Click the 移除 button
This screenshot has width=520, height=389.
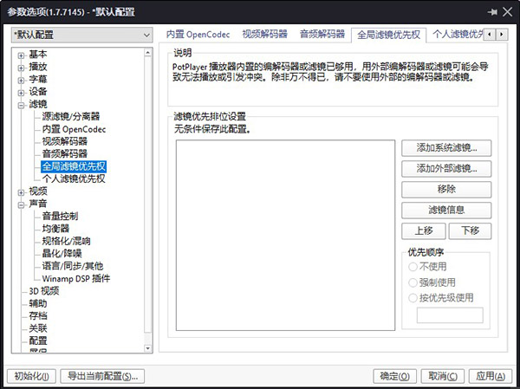pos(446,190)
